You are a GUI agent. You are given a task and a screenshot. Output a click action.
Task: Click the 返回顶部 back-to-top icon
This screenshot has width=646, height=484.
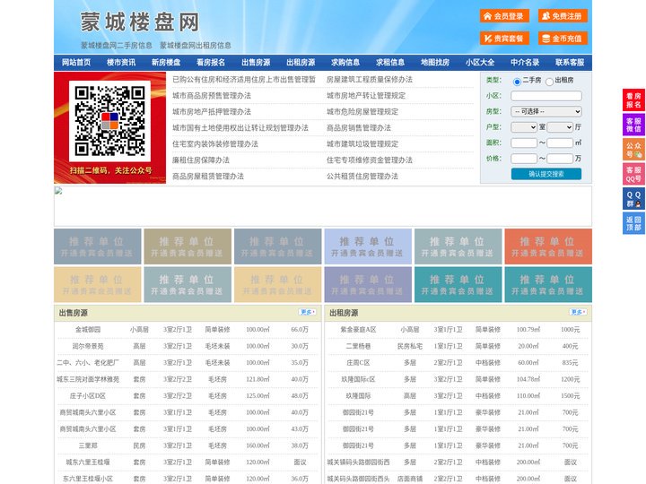click(633, 223)
